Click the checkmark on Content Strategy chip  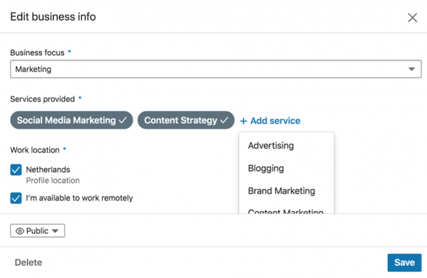click(224, 120)
